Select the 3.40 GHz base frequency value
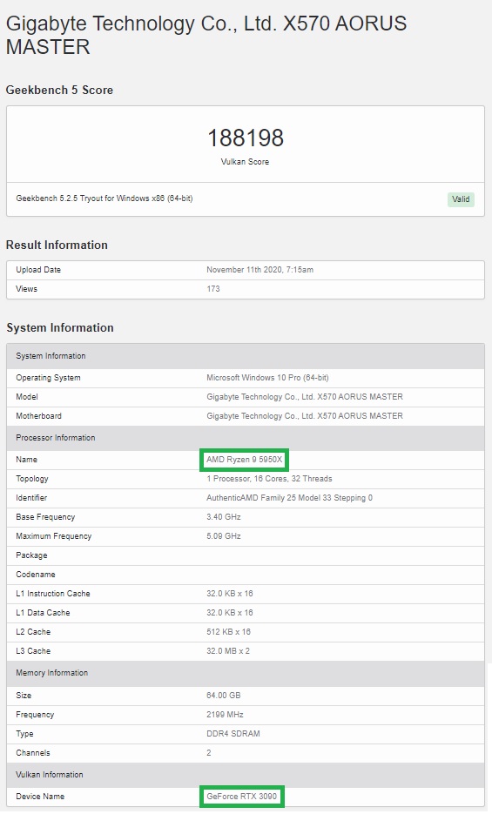 [x=224, y=518]
